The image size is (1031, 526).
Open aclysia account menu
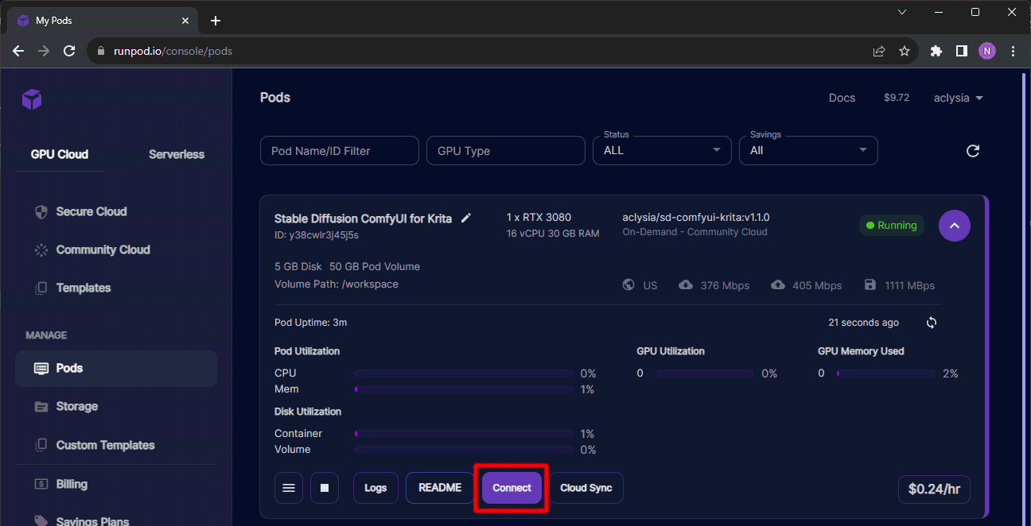point(958,98)
